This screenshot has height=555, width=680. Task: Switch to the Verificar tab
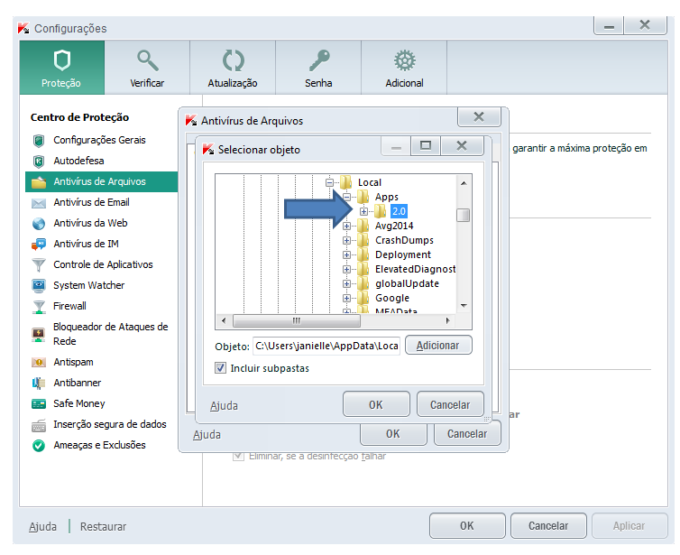coord(147,68)
